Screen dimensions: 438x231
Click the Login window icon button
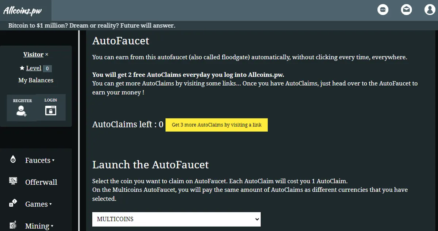51,107
